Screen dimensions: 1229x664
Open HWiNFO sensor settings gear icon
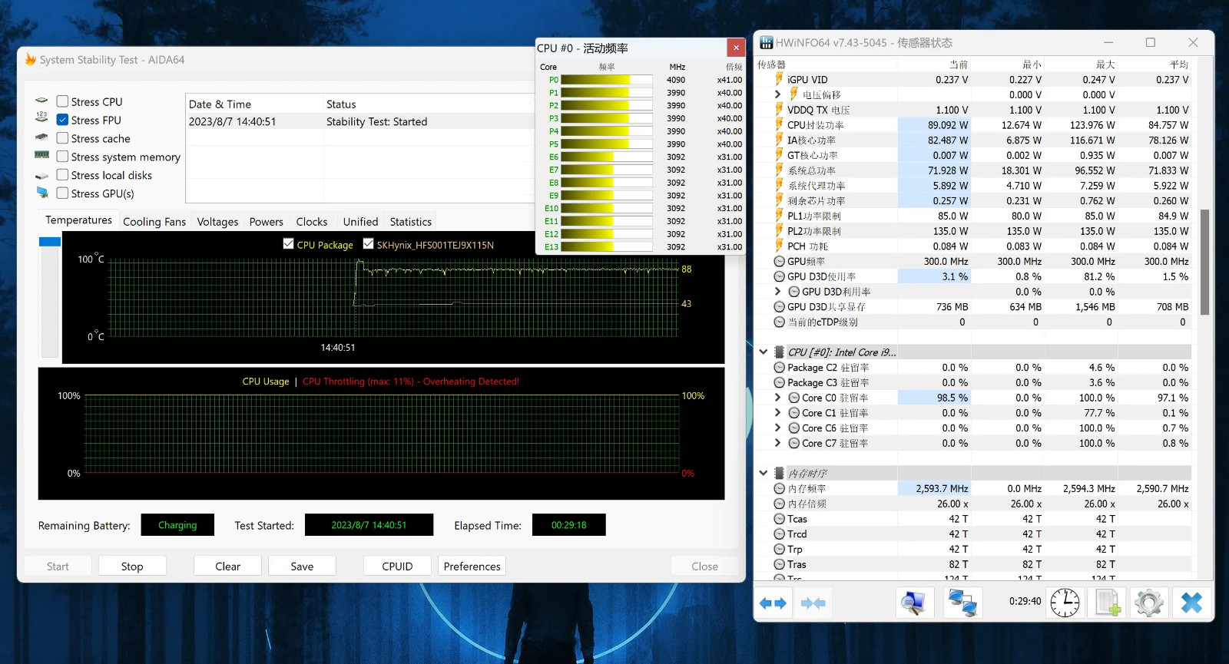(x=1148, y=603)
